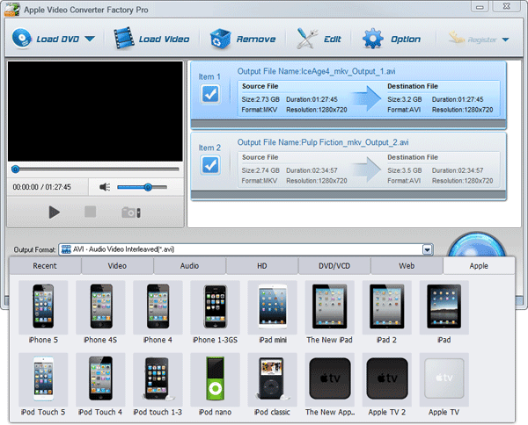Viewport: 528px width, 425px height.
Task: Take a snapshot with the camera icon
Action: pos(131,212)
